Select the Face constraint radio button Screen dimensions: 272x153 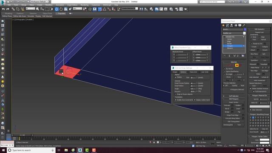(x=251, y=40)
